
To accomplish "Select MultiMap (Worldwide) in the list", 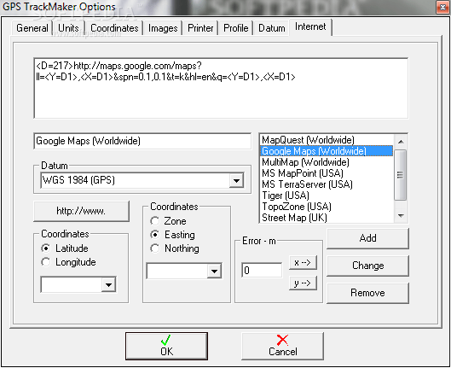I will [x=327, y=162].
